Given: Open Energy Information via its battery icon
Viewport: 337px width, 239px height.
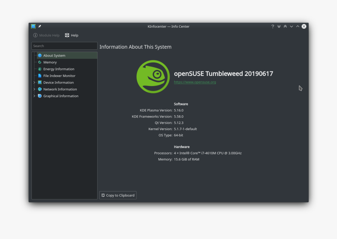Looking at the screenshot, I should click(x=40, y=69).
